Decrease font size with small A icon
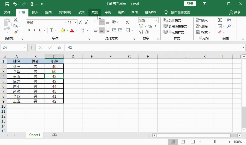The height and width of the screenshot is (145, 246). [x=86, y=22]
